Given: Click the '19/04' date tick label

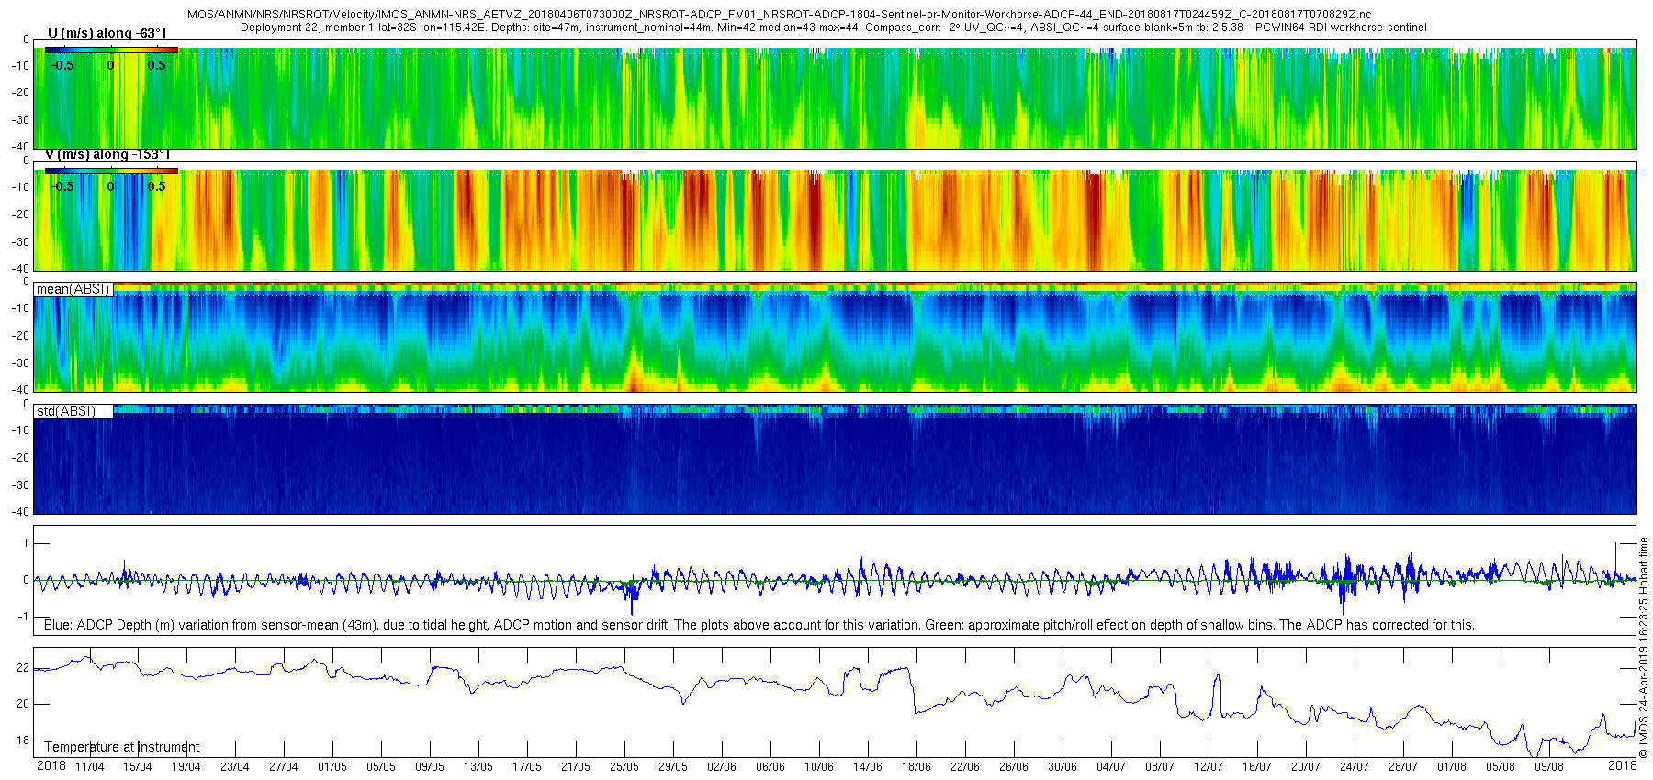Looking at the screenshot, I should point(186,767).
